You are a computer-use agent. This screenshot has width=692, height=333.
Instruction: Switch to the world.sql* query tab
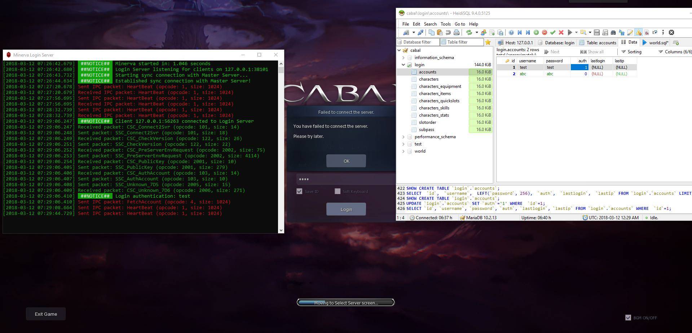tap(656, 42)
